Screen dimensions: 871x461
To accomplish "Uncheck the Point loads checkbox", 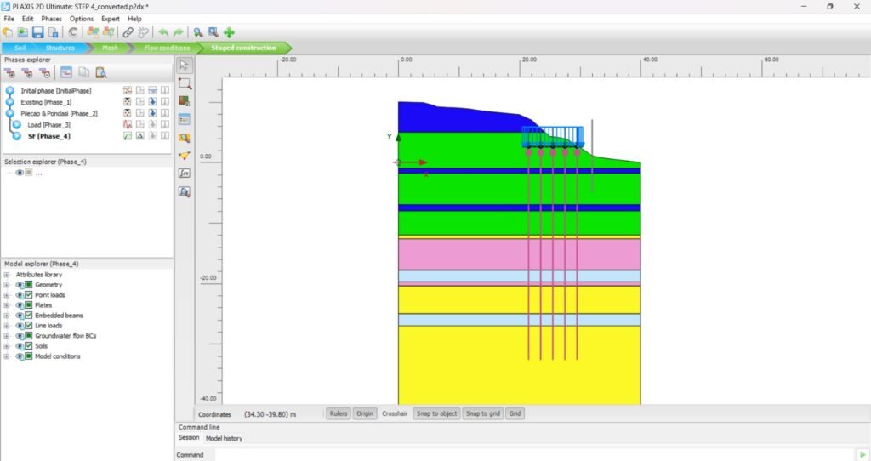I will (x=28, y=295).
